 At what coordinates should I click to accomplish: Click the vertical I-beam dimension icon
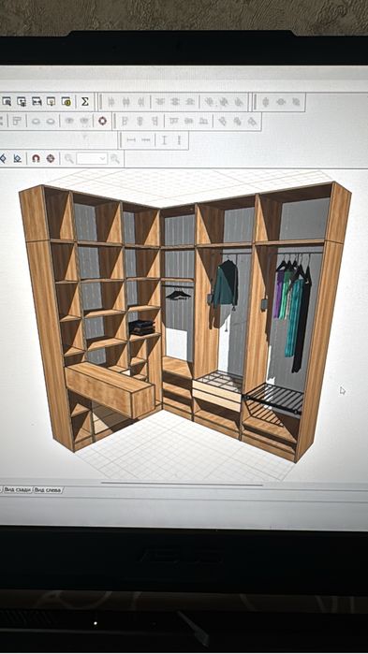coord(164,140)
